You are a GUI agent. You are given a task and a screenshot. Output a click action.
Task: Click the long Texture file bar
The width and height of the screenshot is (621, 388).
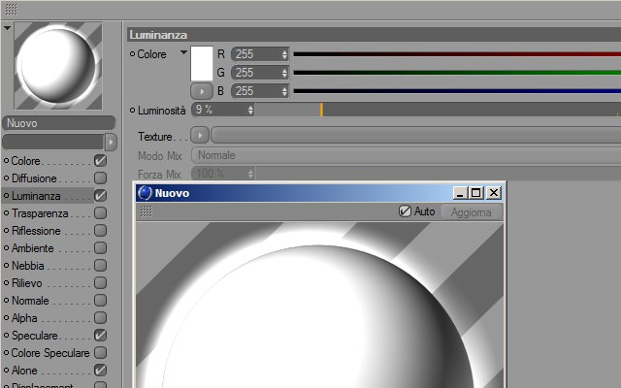tap(416, 136)
